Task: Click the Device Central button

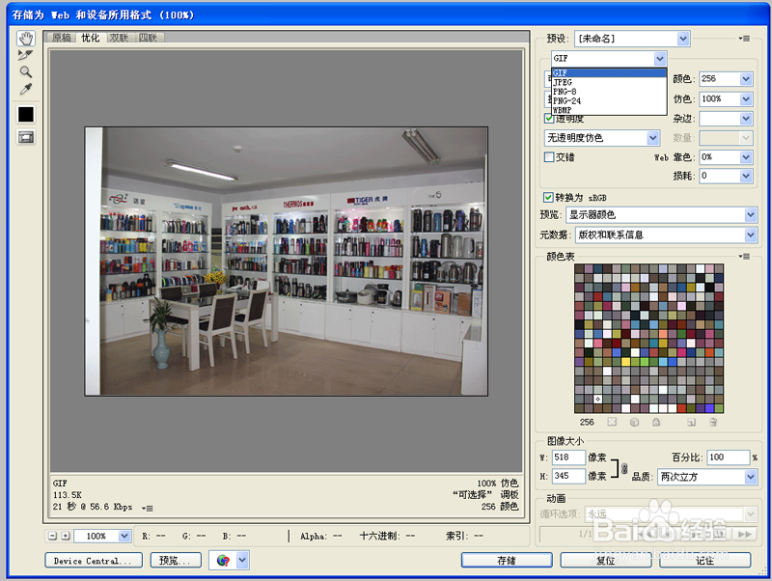Action: pos(94,561)
